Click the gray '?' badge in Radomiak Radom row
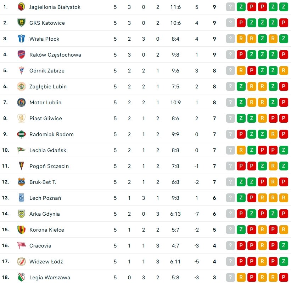 [230, 134]
